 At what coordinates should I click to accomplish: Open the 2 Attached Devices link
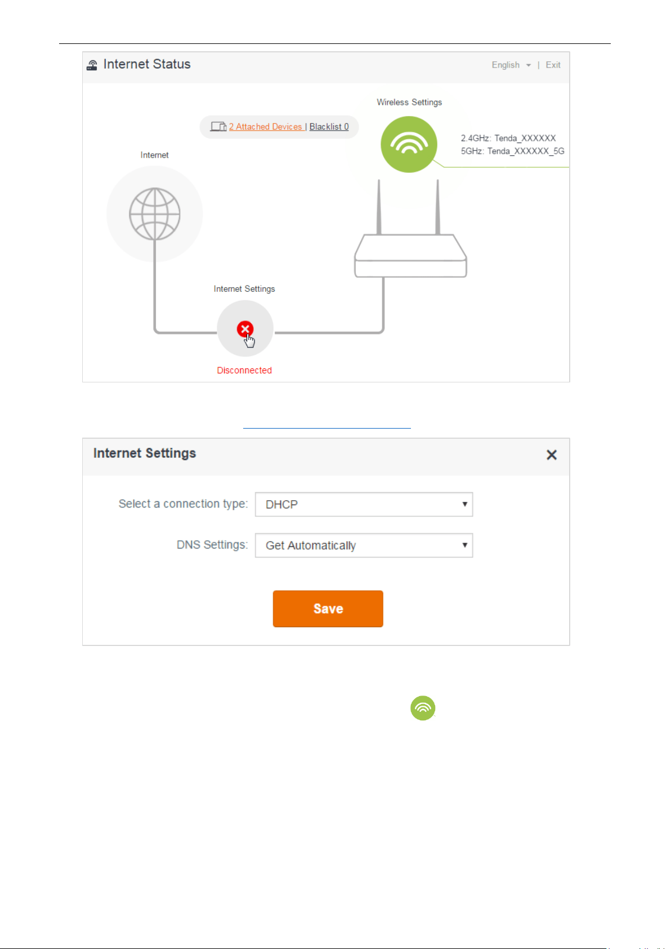[266, 127]
